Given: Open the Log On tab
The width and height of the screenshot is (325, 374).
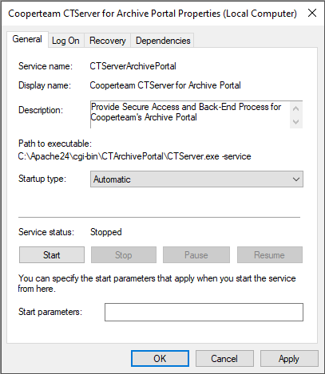Looking at the screenshot, I should (x=65, y=41).
